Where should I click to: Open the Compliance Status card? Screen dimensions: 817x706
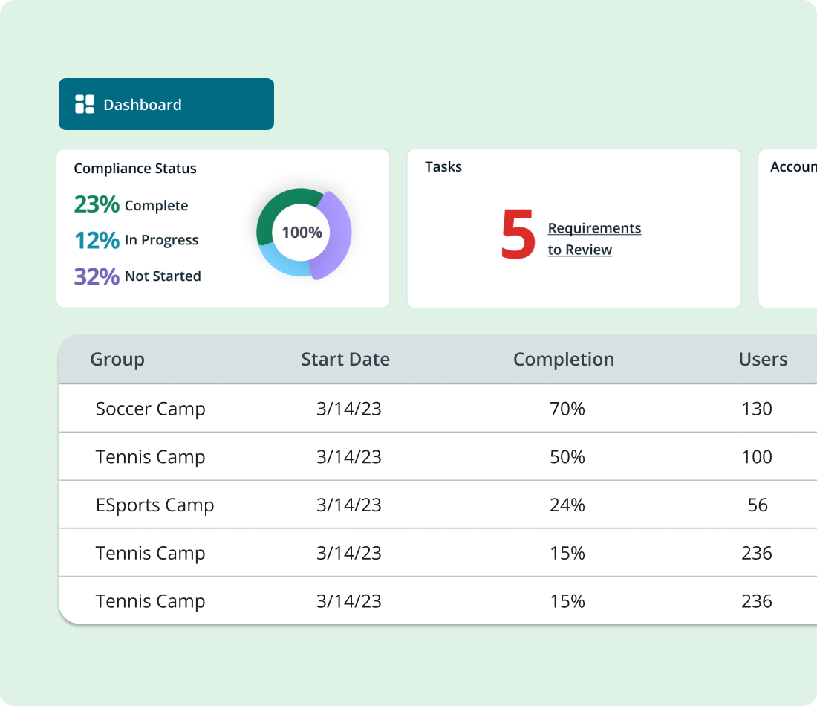point(223,227)
